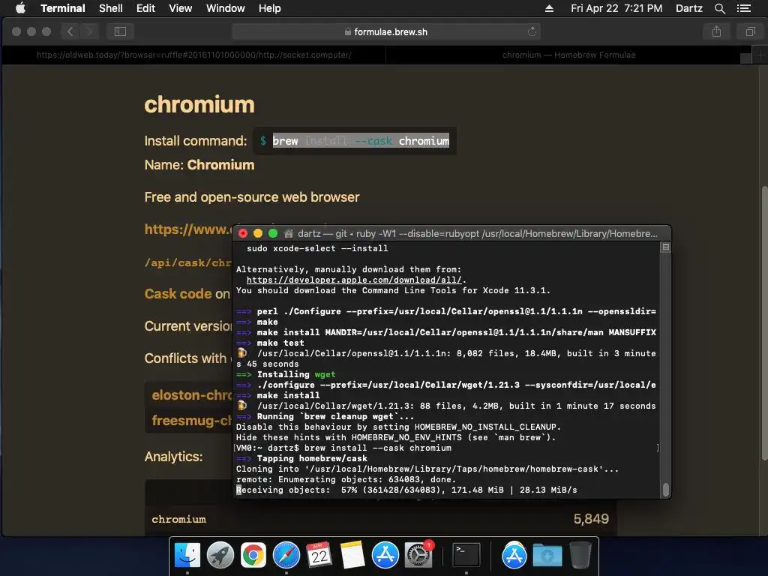Click the 5,849 analytics value
Viewport: 768px width, 576px height.
coord(591,519)
